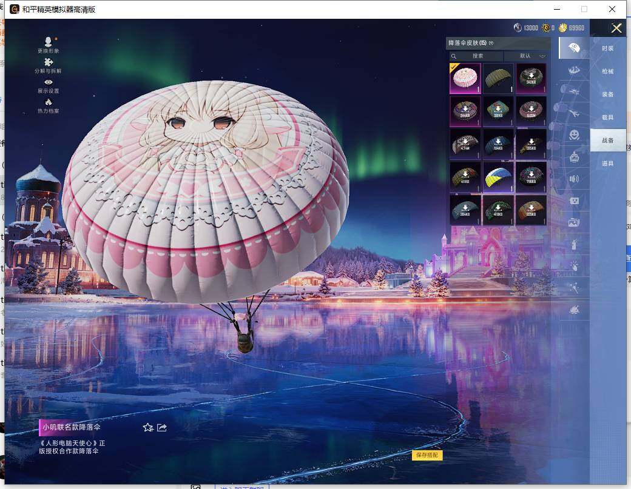Click the 搜索 search field
Image resolution: width=631 pixels, height=489 pixels.
[x=476, y=56]
